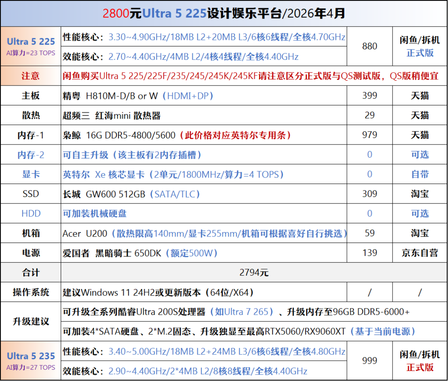Screen dimensions: 448x381
Task: Select Ultra 5 235 性能核心 spec line
Action: coord(204,352)
